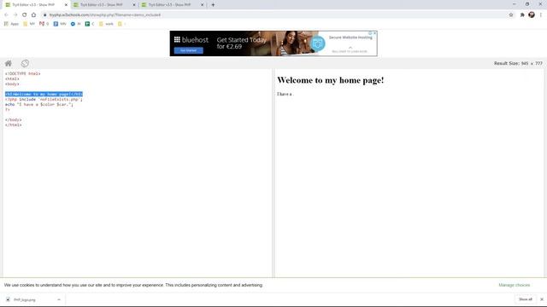Click the closing body tag line

point(14,119)
